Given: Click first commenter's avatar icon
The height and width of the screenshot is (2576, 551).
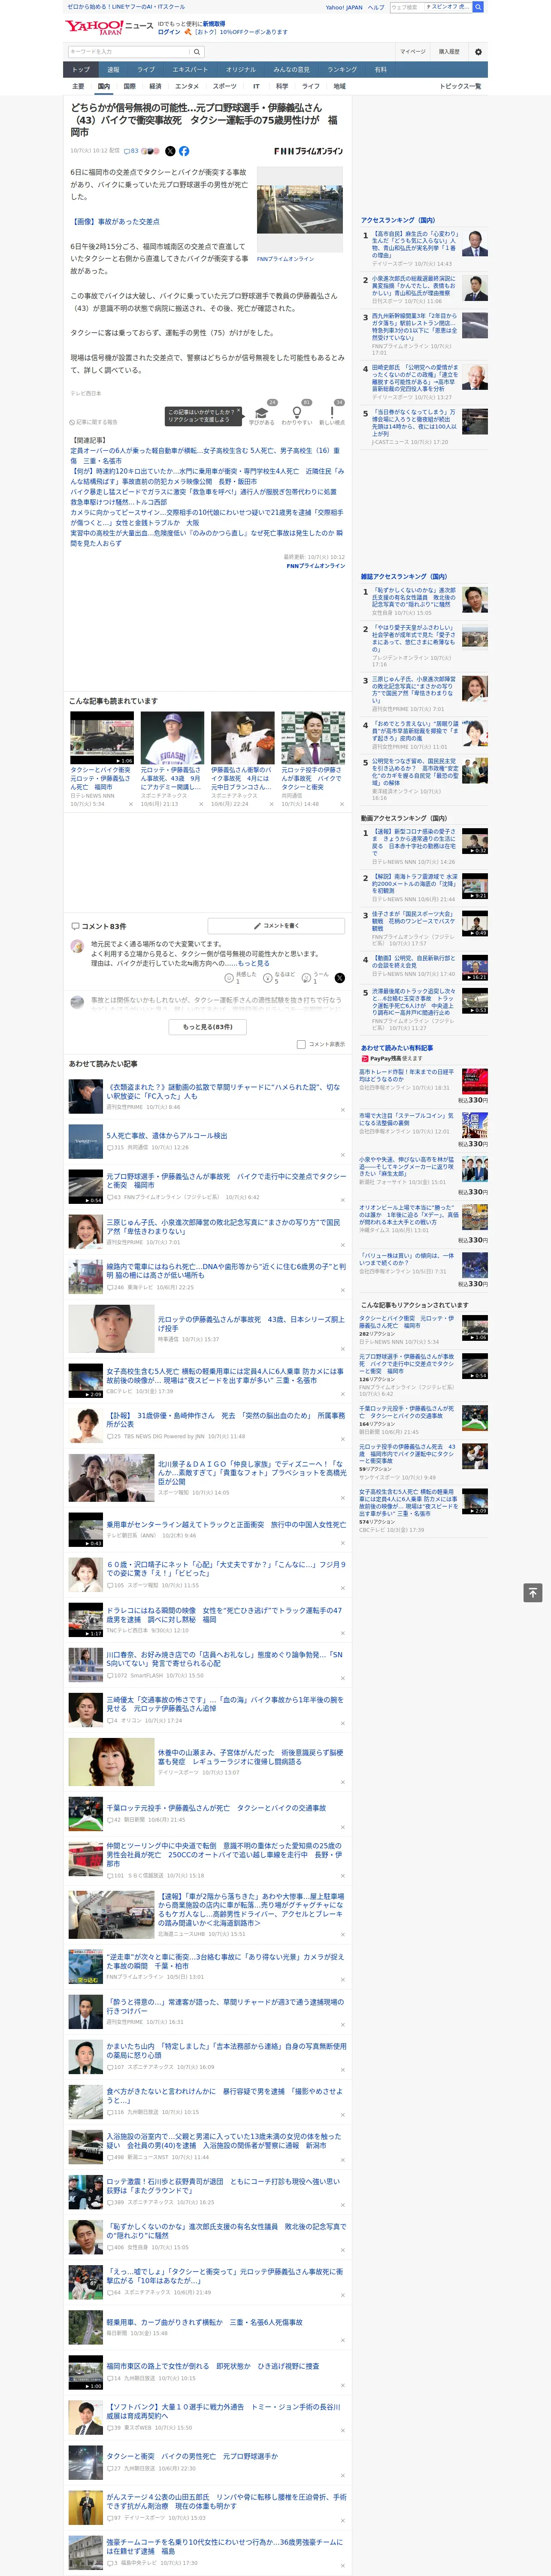Looking at the screenshot, I should 77,946.
